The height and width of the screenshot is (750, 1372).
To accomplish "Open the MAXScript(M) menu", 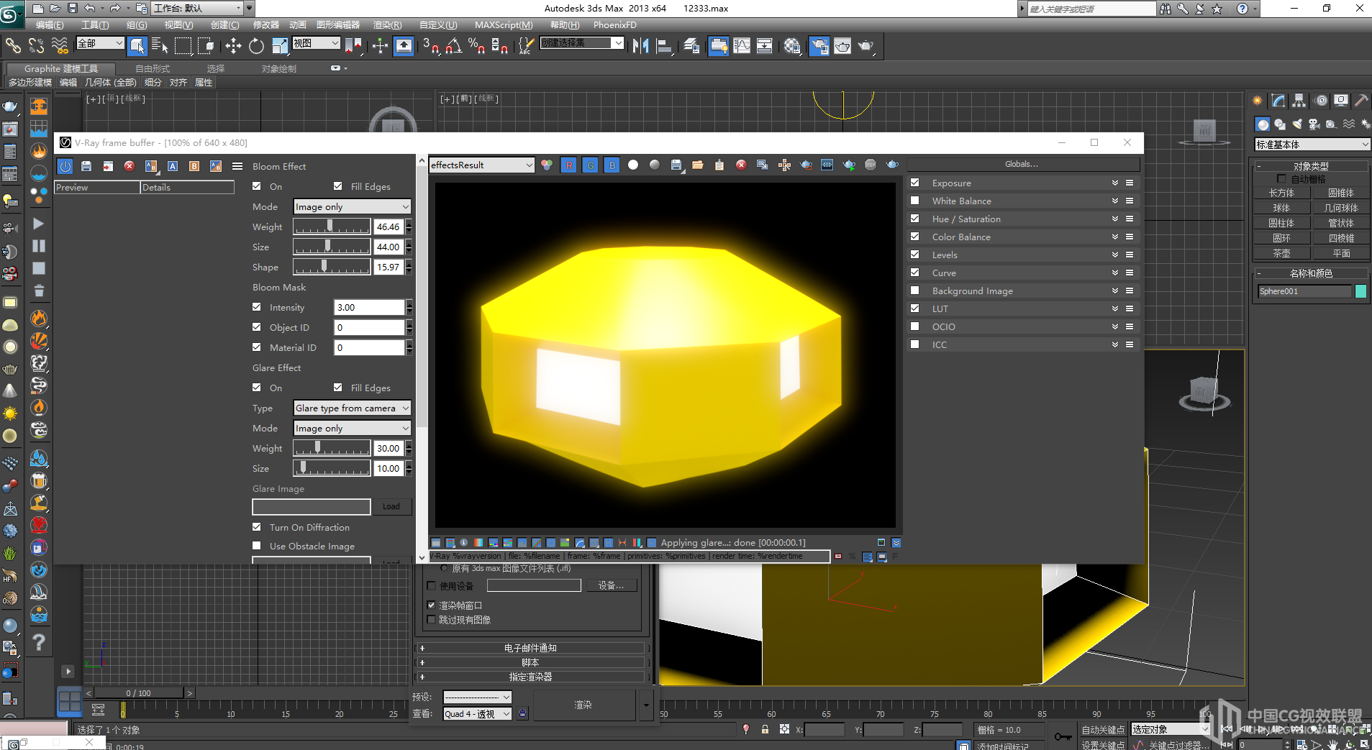I will [x=504, y=25].
